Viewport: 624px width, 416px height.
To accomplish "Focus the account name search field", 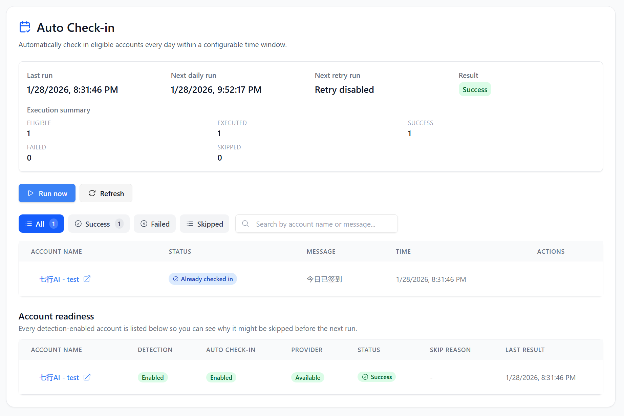I will click(317, 224).
